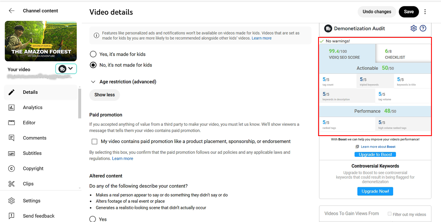Viewport: 441px width, 222px height.
Task: Click the Performance 48/50 header
Action: (375, 111)
